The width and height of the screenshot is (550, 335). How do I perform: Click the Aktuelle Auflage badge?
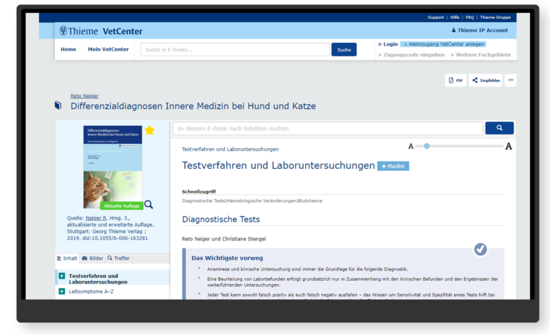coord(122,206)
